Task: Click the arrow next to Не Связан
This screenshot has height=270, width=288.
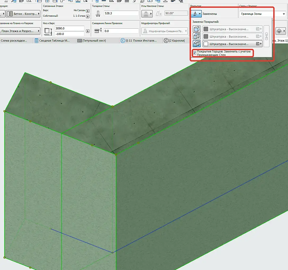Action: coord(88,11)
